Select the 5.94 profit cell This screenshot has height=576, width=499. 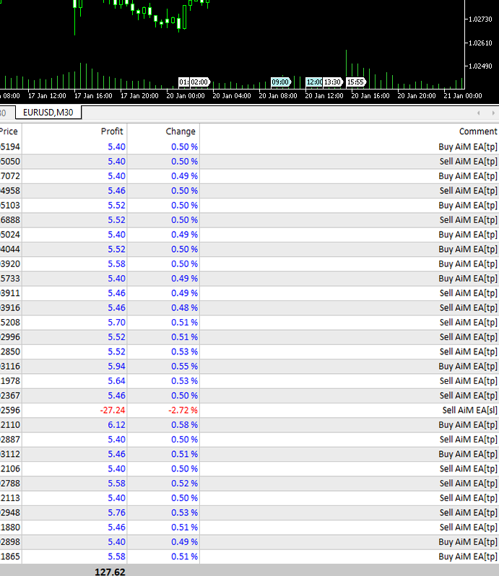[x=116, y=366]
